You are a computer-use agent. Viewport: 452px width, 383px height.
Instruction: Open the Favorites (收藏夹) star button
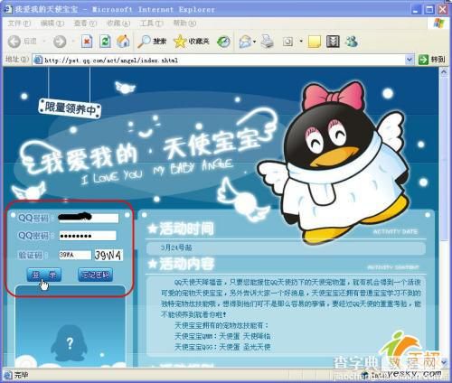tap(192, 42)
